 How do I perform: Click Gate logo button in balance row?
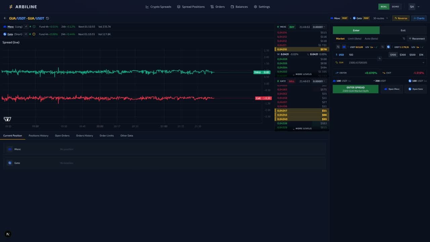(x=388, y=47)
